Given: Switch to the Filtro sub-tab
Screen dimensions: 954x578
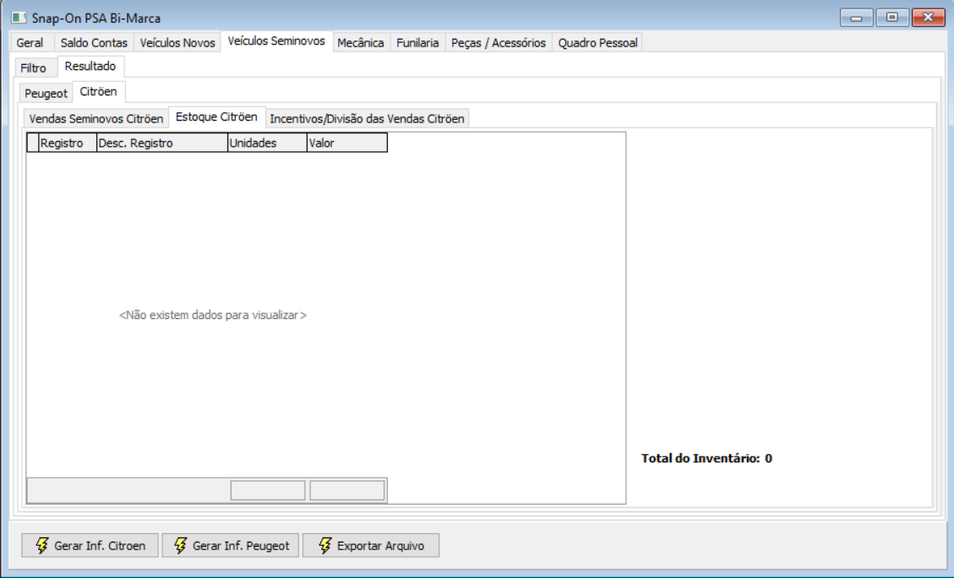Looking at the screenshot, I should 34,68.
